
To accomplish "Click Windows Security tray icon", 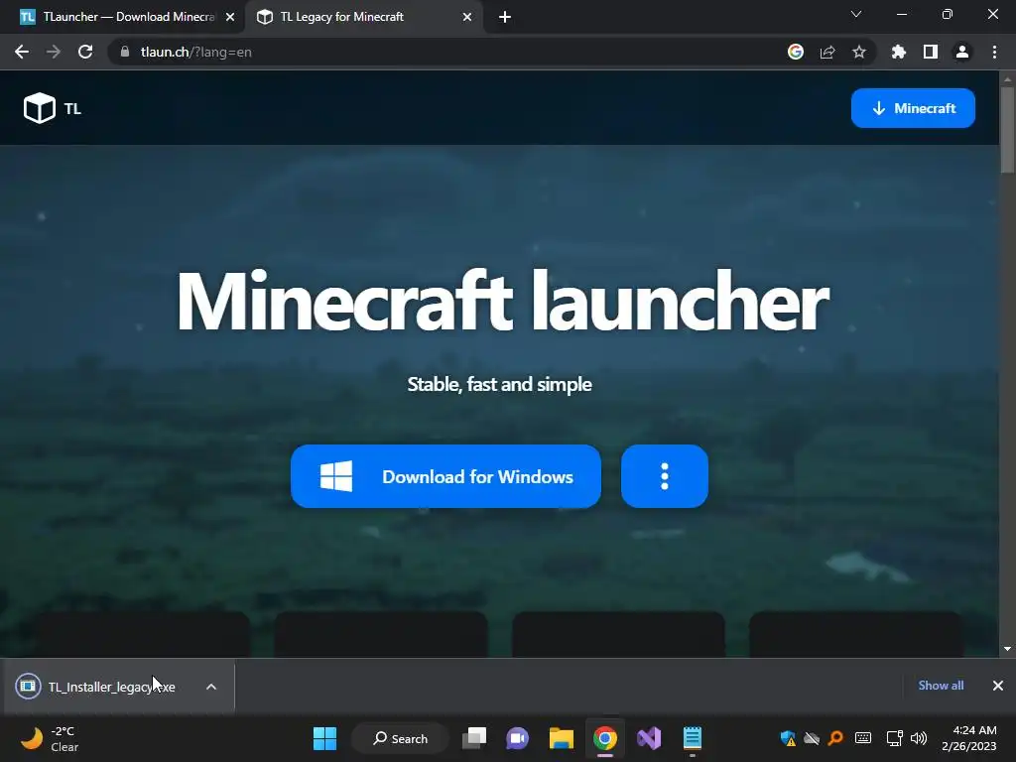I will pos(788,738).
